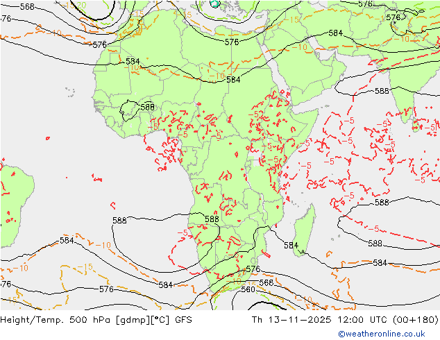Click the 'Height/Temp. 500 hPa' chart title

[56, 320]
